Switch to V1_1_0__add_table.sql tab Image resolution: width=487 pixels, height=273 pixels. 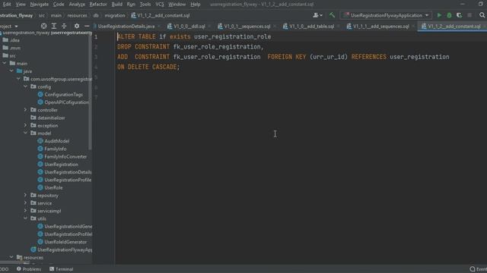click(311, 27)
